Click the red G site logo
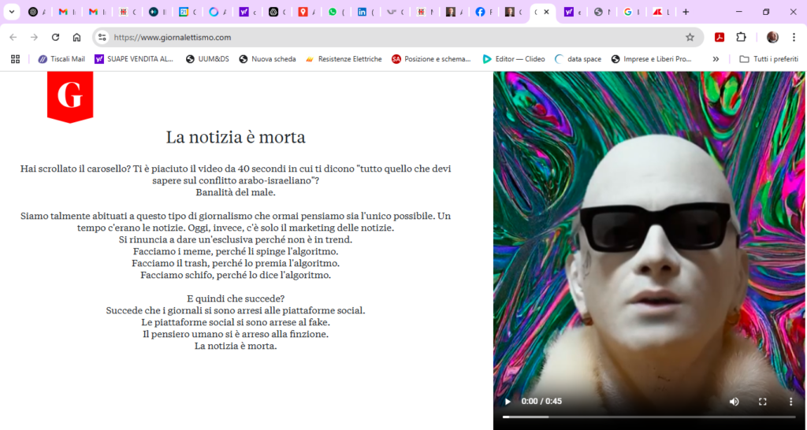Viewport: 807px width, 430px height. pos(70,97)
